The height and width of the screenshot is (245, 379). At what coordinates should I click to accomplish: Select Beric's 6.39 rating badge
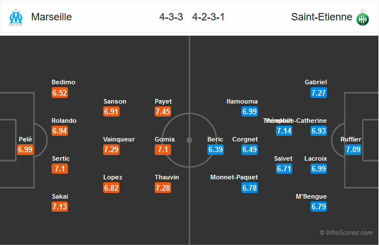(x=215, y=149)
